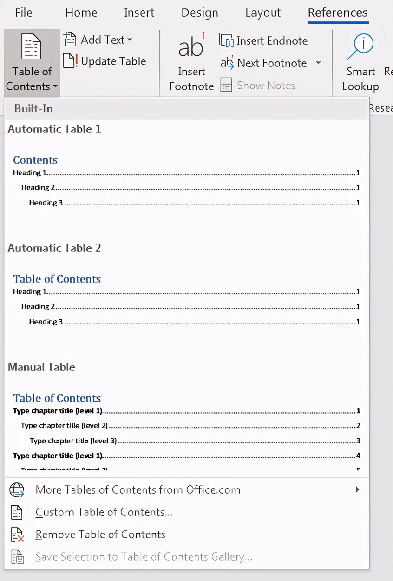Open the Insert ribbon tab

[139, 13]
